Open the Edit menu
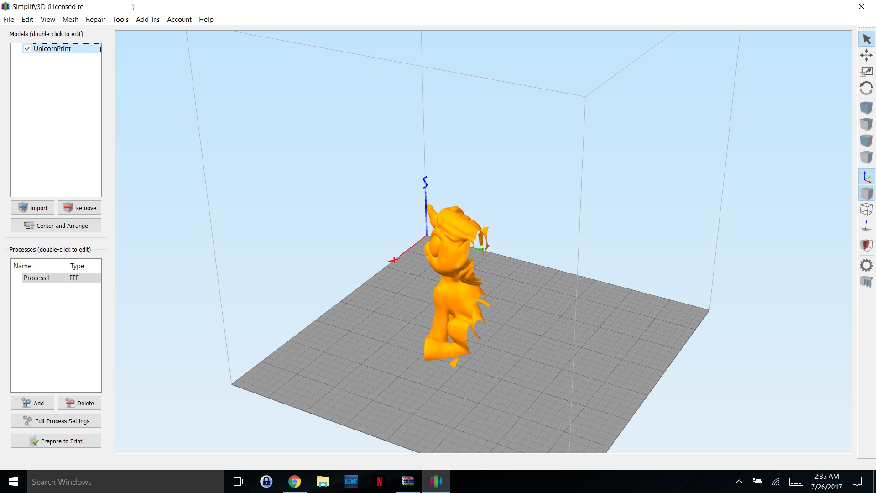 pos(27,19)
